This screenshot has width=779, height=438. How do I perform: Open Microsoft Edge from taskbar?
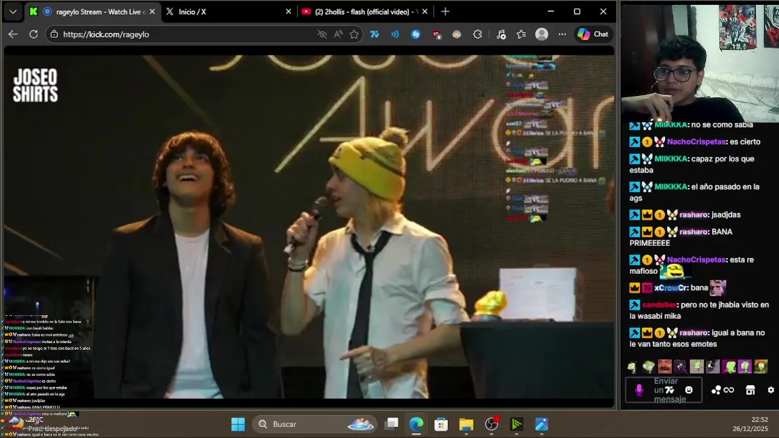pos(416,424)
